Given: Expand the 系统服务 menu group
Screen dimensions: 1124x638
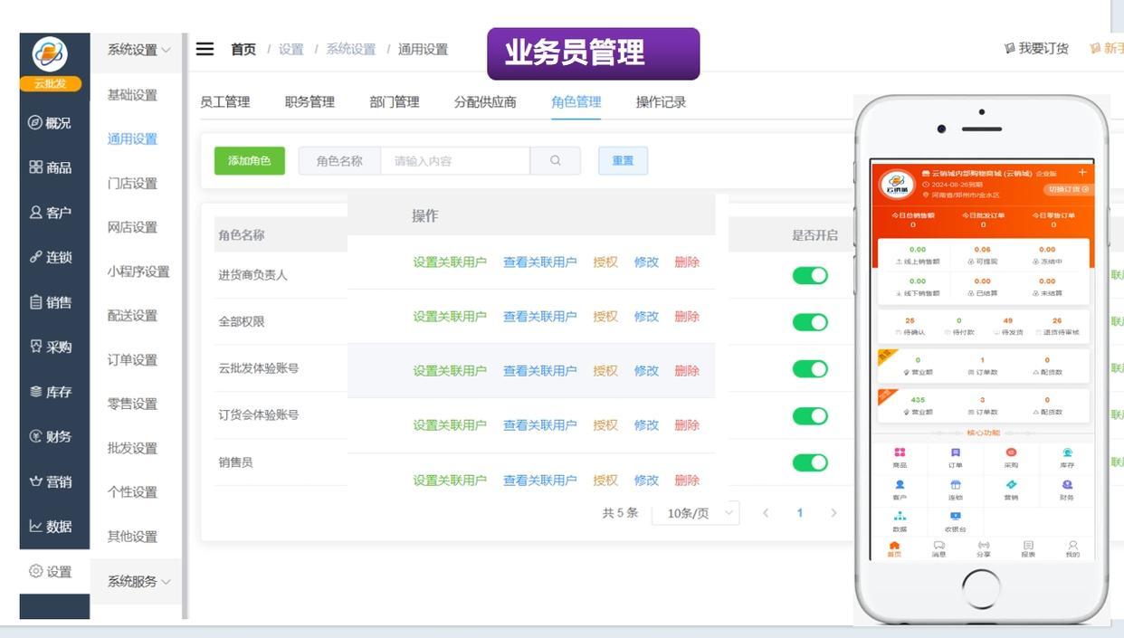Looking at the screenshot, I should pos(138,582).
